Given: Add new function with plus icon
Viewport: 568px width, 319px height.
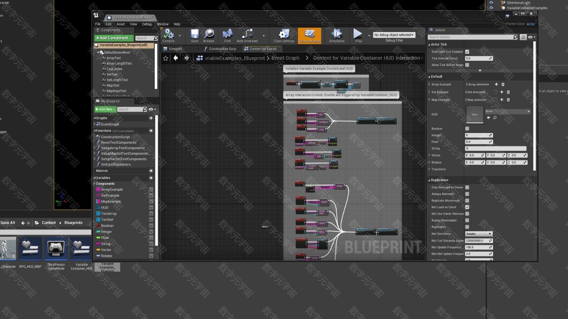Looking at the screenshot, I should pyautogui.click(x=151, y=131).
